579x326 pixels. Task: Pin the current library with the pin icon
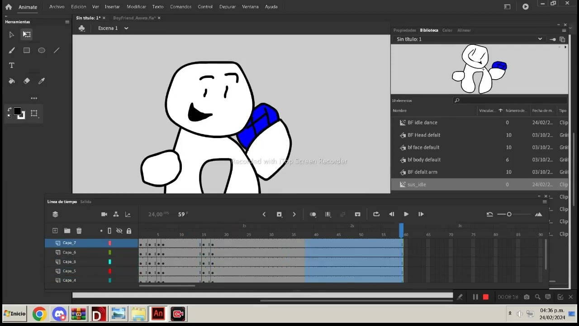click(553, 39)
